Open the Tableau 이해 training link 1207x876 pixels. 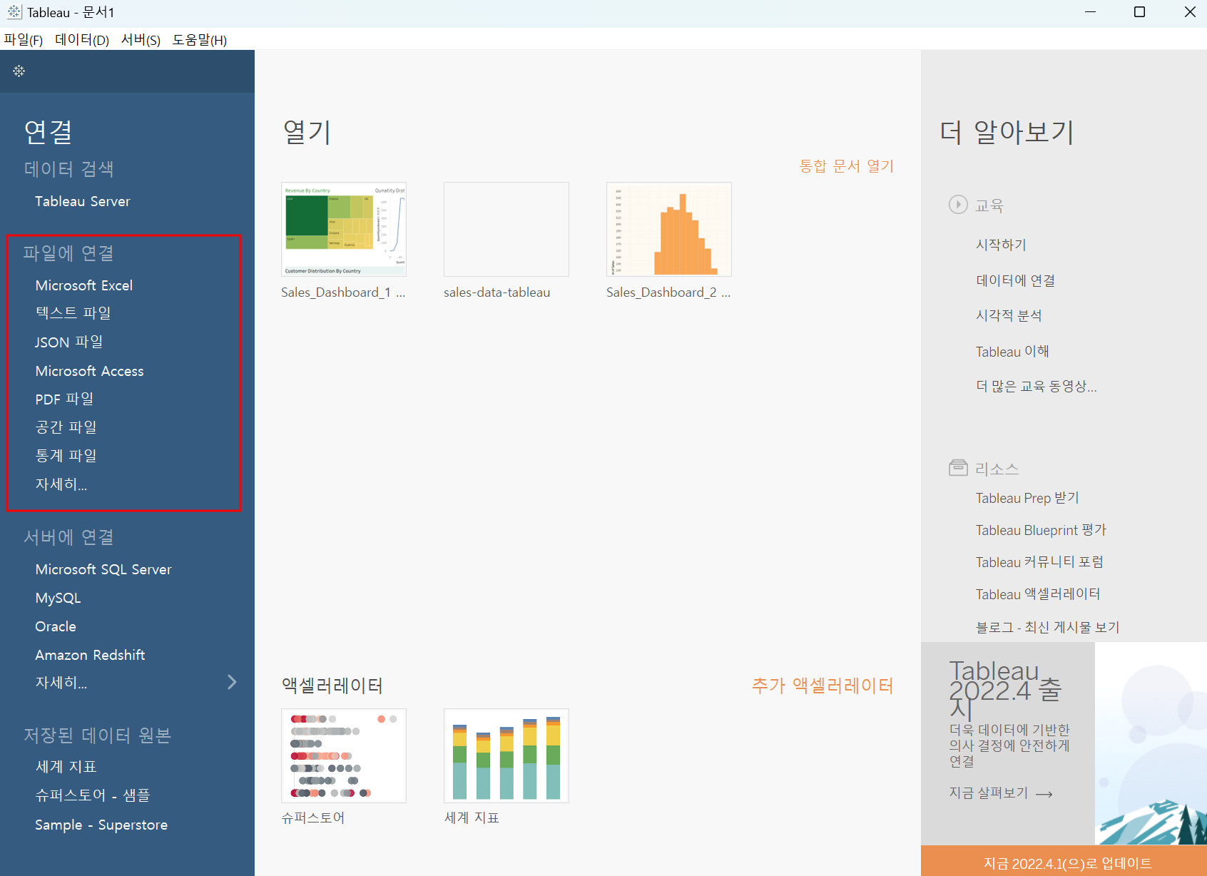1012,351
